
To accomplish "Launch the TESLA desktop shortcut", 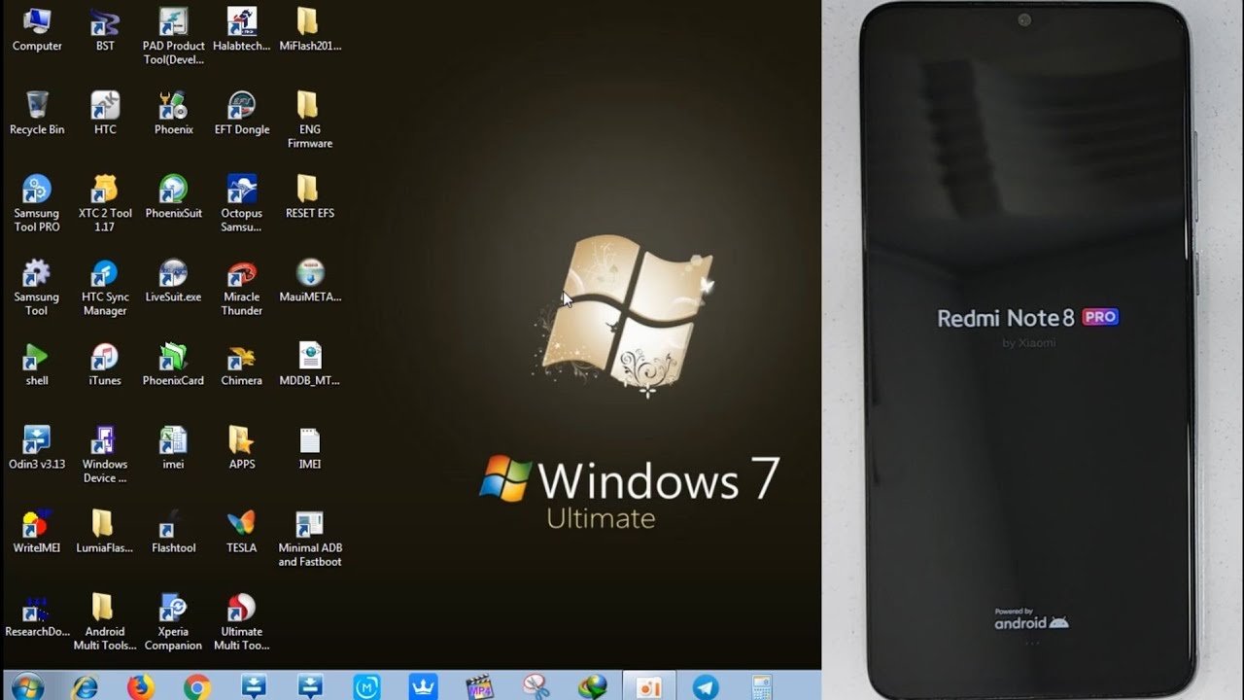I will click(x=241, y=531).
